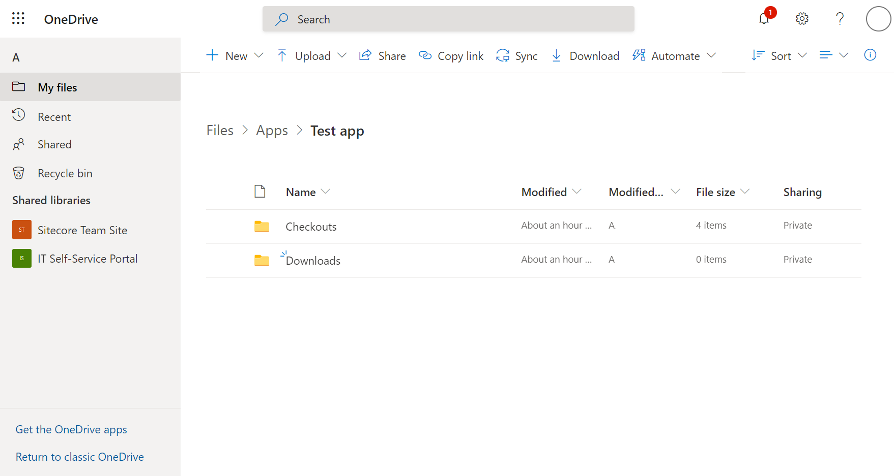The image size is (894, 476).
Task: Open the settings gear icon
Action: pos(802,19)
